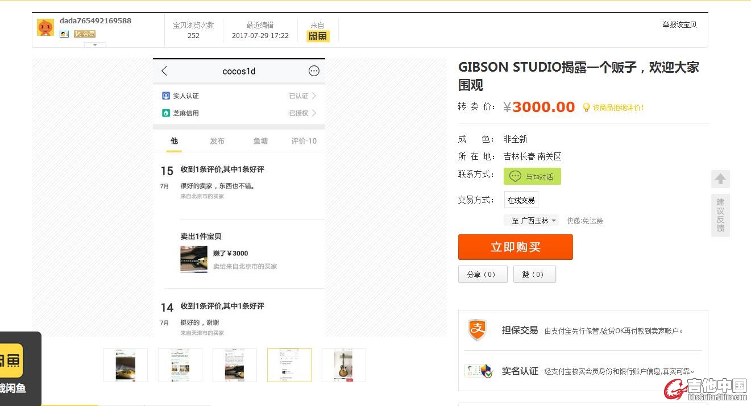Click the light bulb no-bargain icon
Image resolution: width=751 pixels, height=406 pixels.
tap(586, 107)
